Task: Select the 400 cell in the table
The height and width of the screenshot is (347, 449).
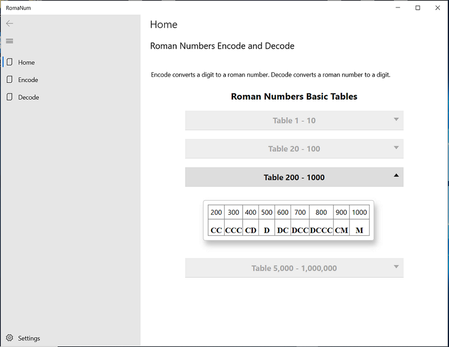Action: [250, 212]
